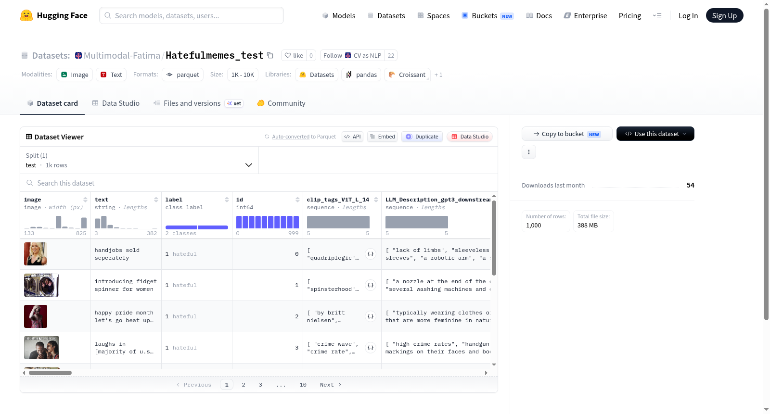The image size is (770, 414).
Task: Sort by the image column arrows
Action: coord(85,200)
